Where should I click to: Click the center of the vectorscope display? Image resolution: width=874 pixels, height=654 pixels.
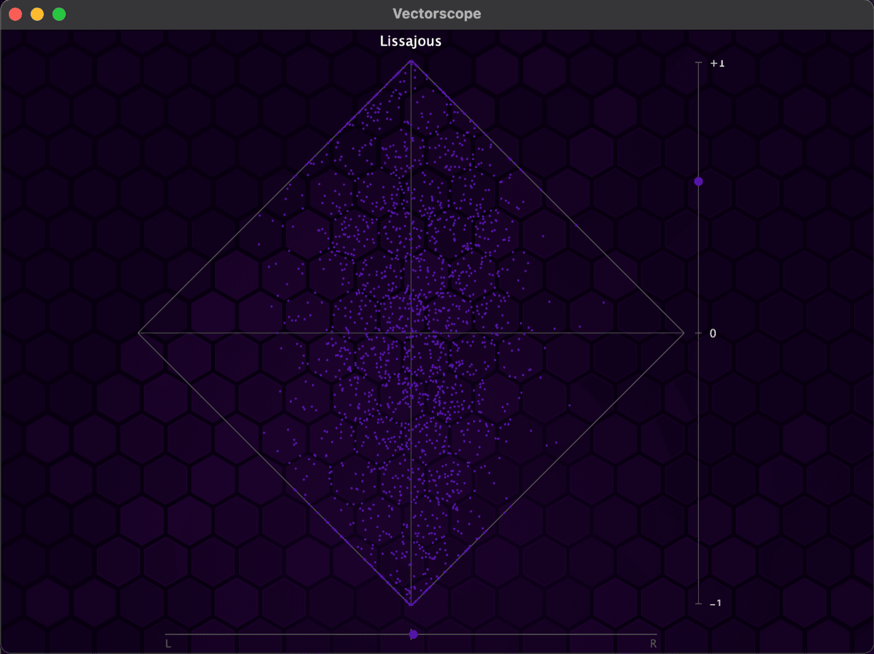click(x=411, y=333)
